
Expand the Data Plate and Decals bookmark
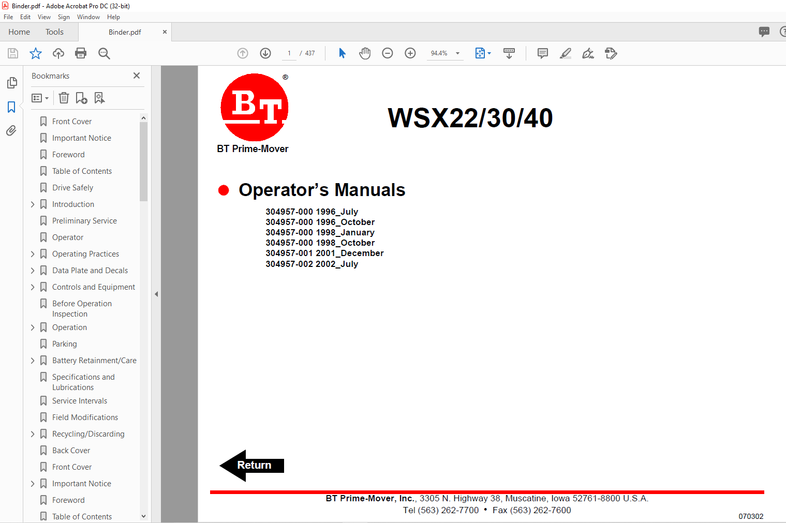[33, 271]
